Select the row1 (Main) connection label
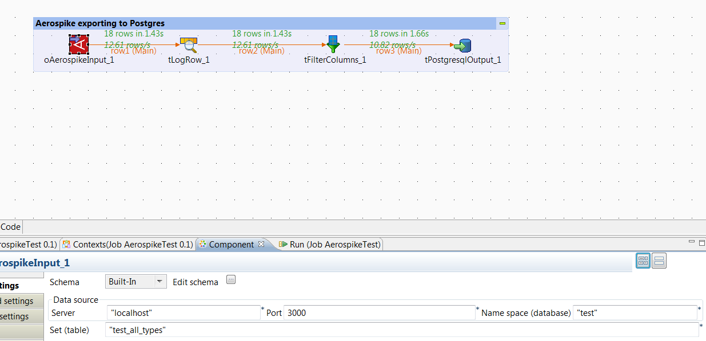The width and height of the screenshot is (706, 341). (x=133, y=51)
